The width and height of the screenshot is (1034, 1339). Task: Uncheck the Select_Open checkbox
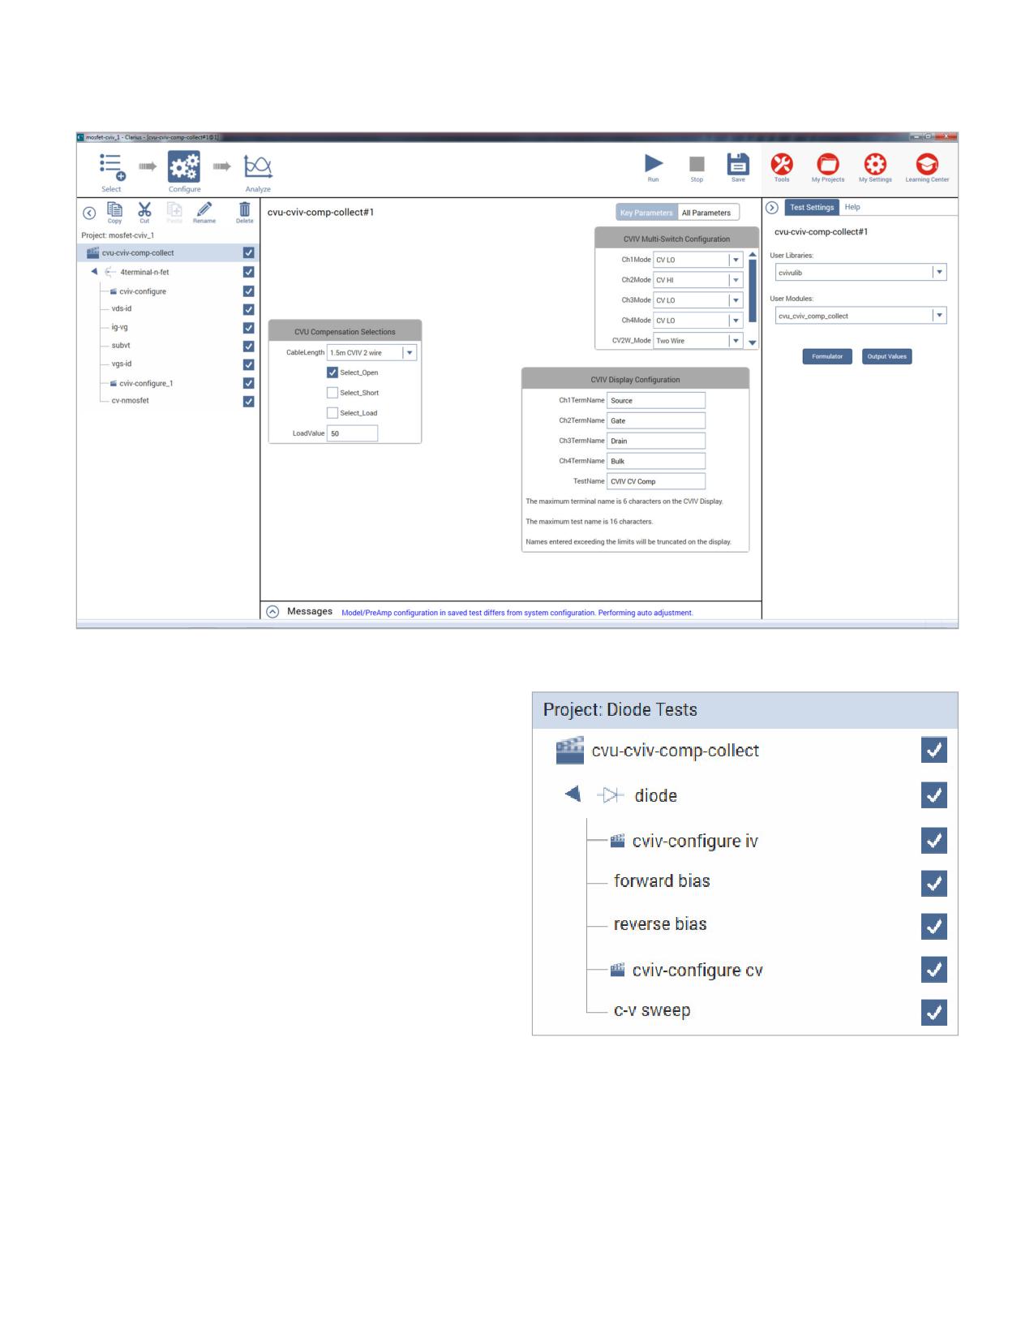pos(333,372)
